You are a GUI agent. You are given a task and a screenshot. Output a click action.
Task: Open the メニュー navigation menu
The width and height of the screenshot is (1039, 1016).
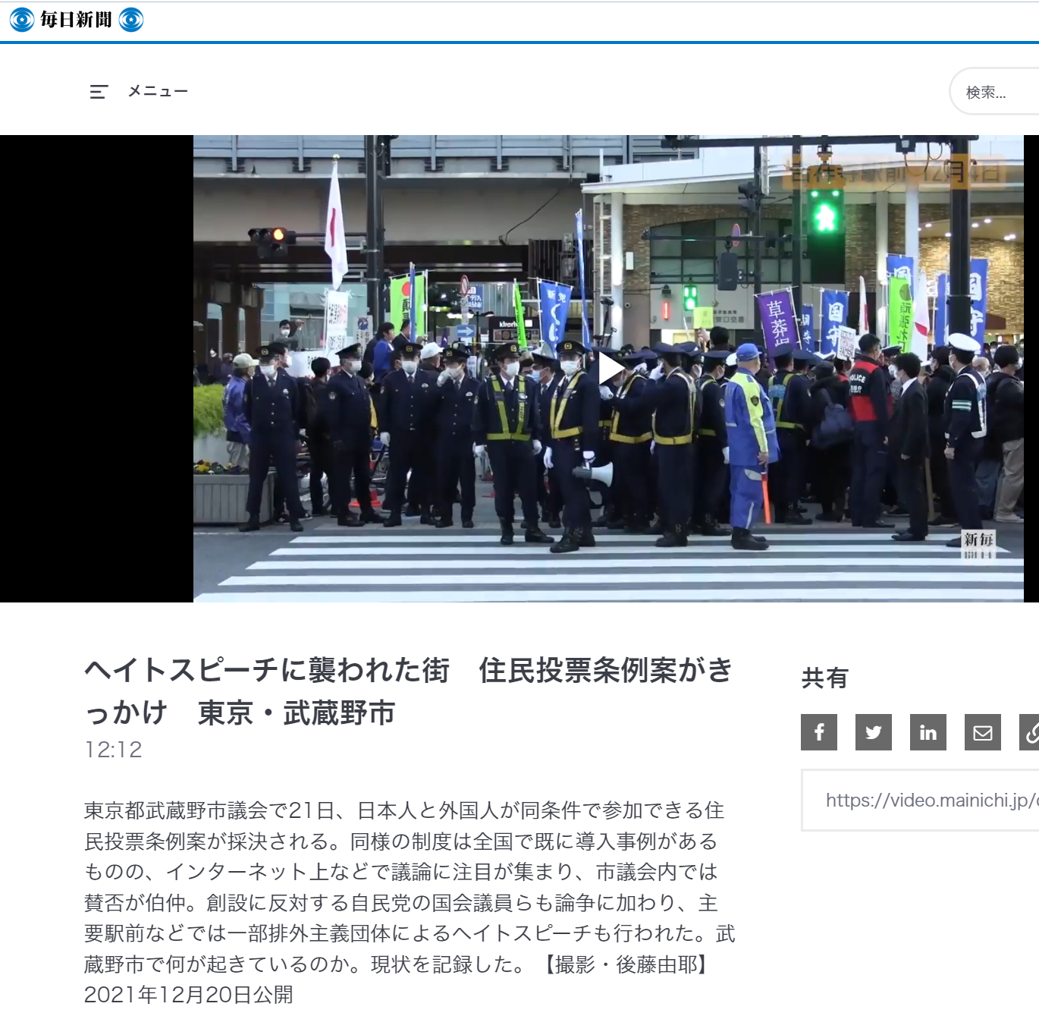tap(156, 91)
